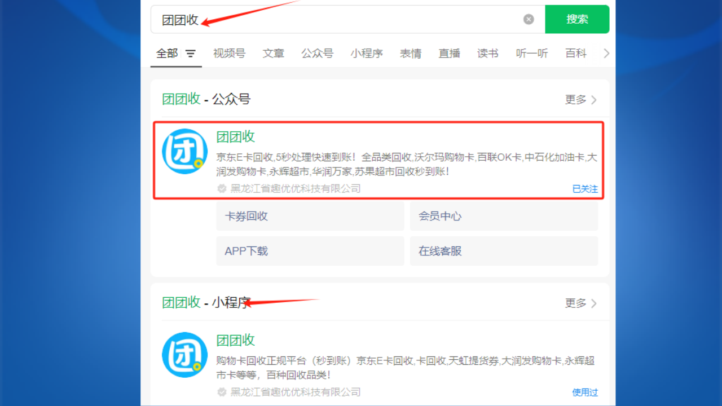This screenshot has height=406, width=722.
Task: Click the 已关注 status link
Action: tap(585, 189)
